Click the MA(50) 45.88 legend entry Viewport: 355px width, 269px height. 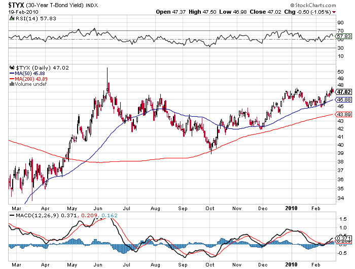click(29, 73)
